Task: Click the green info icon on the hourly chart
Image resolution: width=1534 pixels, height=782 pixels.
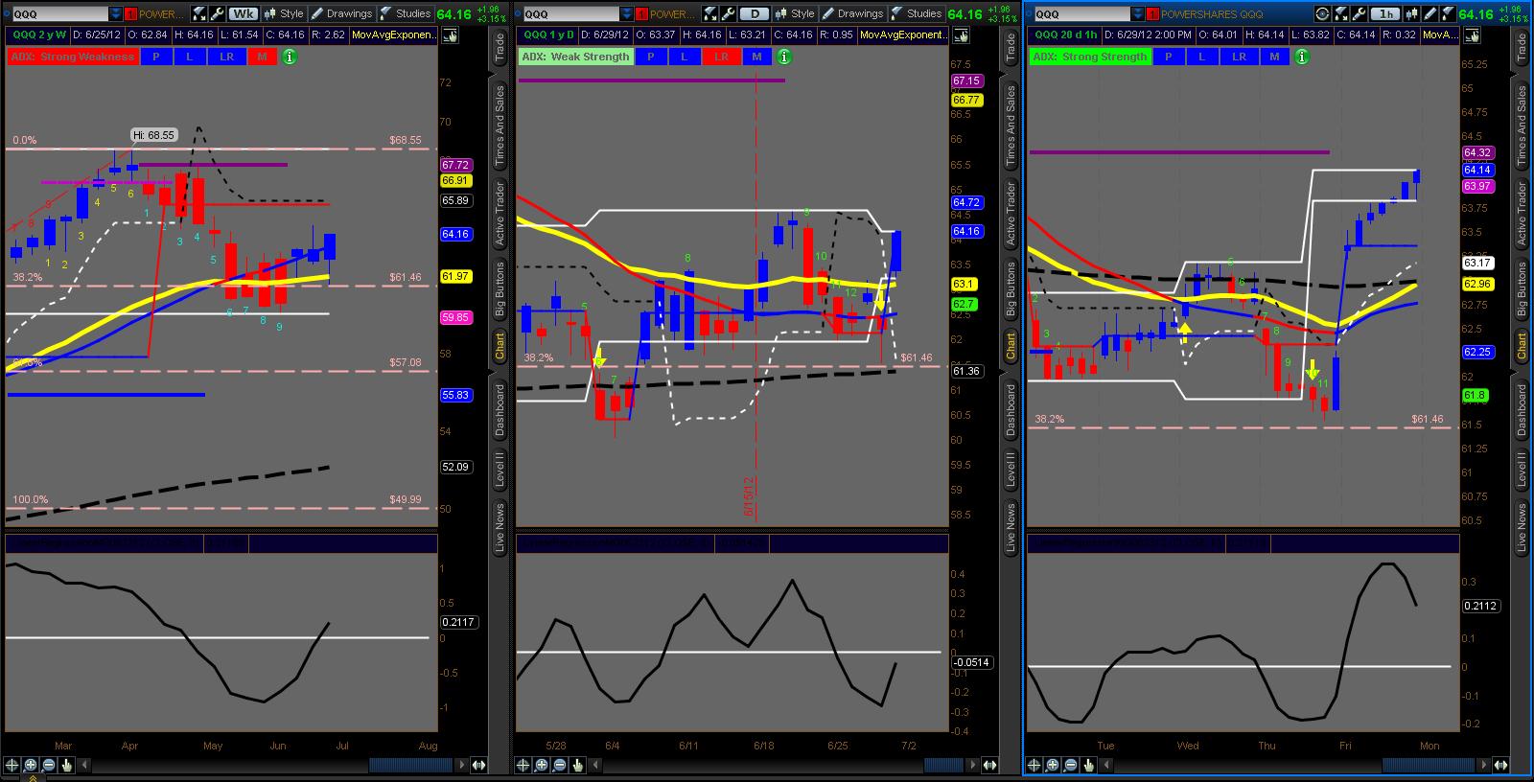Action: (1301, 57)
